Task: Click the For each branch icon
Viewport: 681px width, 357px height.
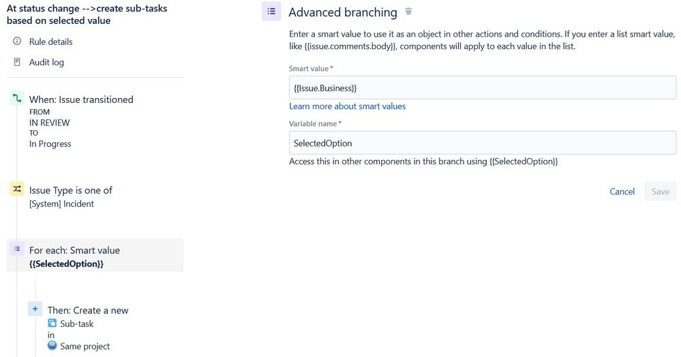Action: (x=17, y=249)
